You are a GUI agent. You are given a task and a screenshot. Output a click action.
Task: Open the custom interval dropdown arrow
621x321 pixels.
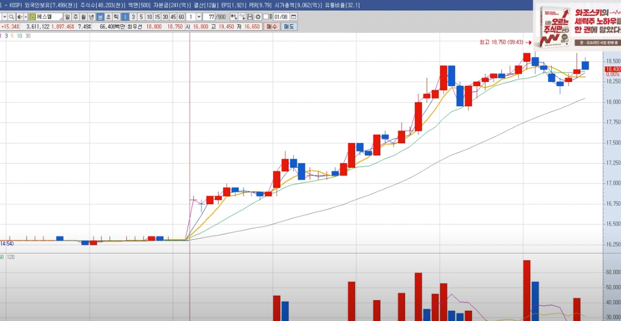click(x=199, y=17)
